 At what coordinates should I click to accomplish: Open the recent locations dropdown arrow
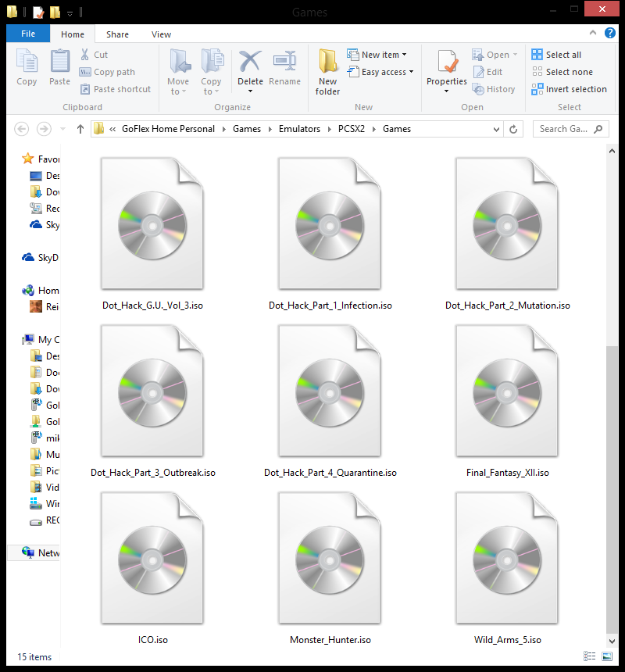[62, 129]
